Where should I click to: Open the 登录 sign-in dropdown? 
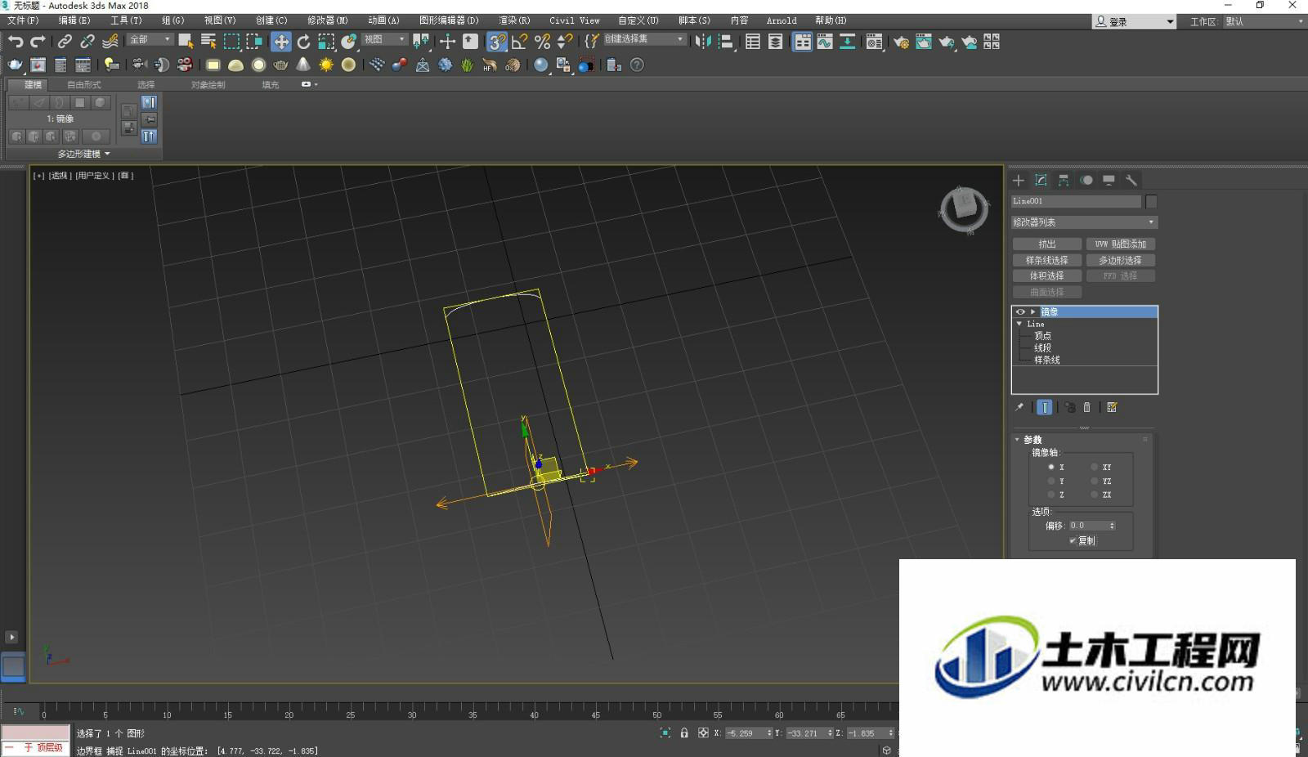[x=1135, y=22]
